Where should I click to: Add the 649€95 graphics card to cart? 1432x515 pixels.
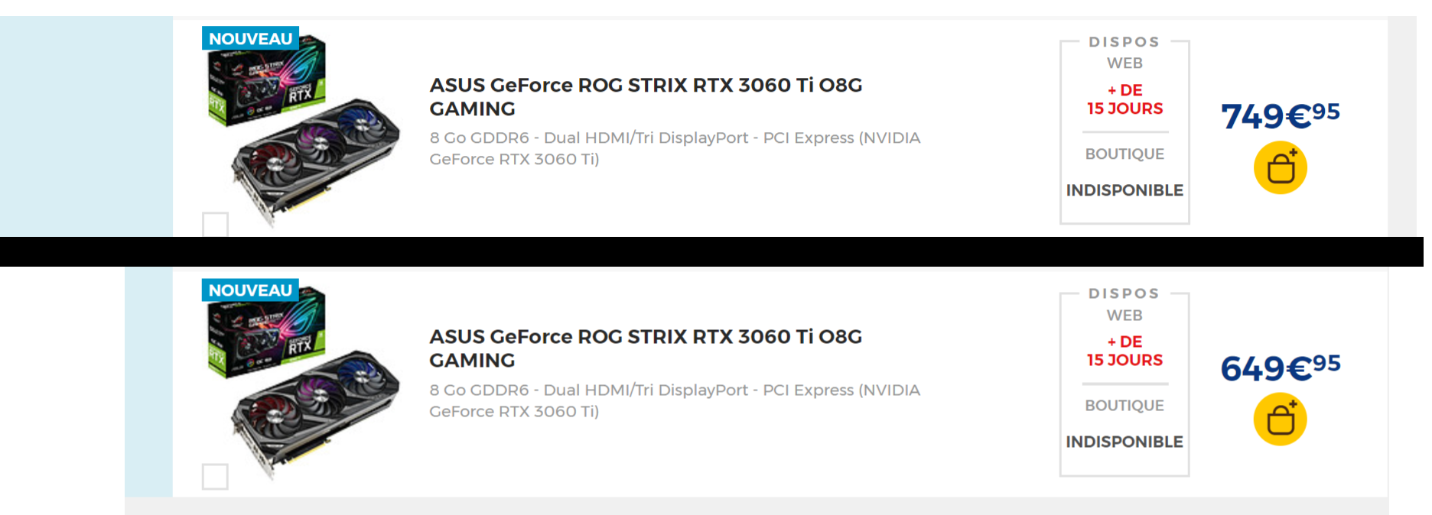pos(1280,419)
